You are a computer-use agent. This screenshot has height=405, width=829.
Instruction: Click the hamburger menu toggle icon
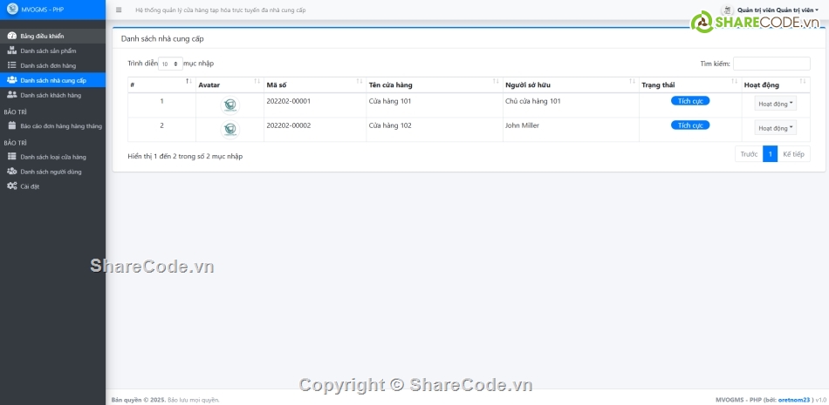point(119,10)
